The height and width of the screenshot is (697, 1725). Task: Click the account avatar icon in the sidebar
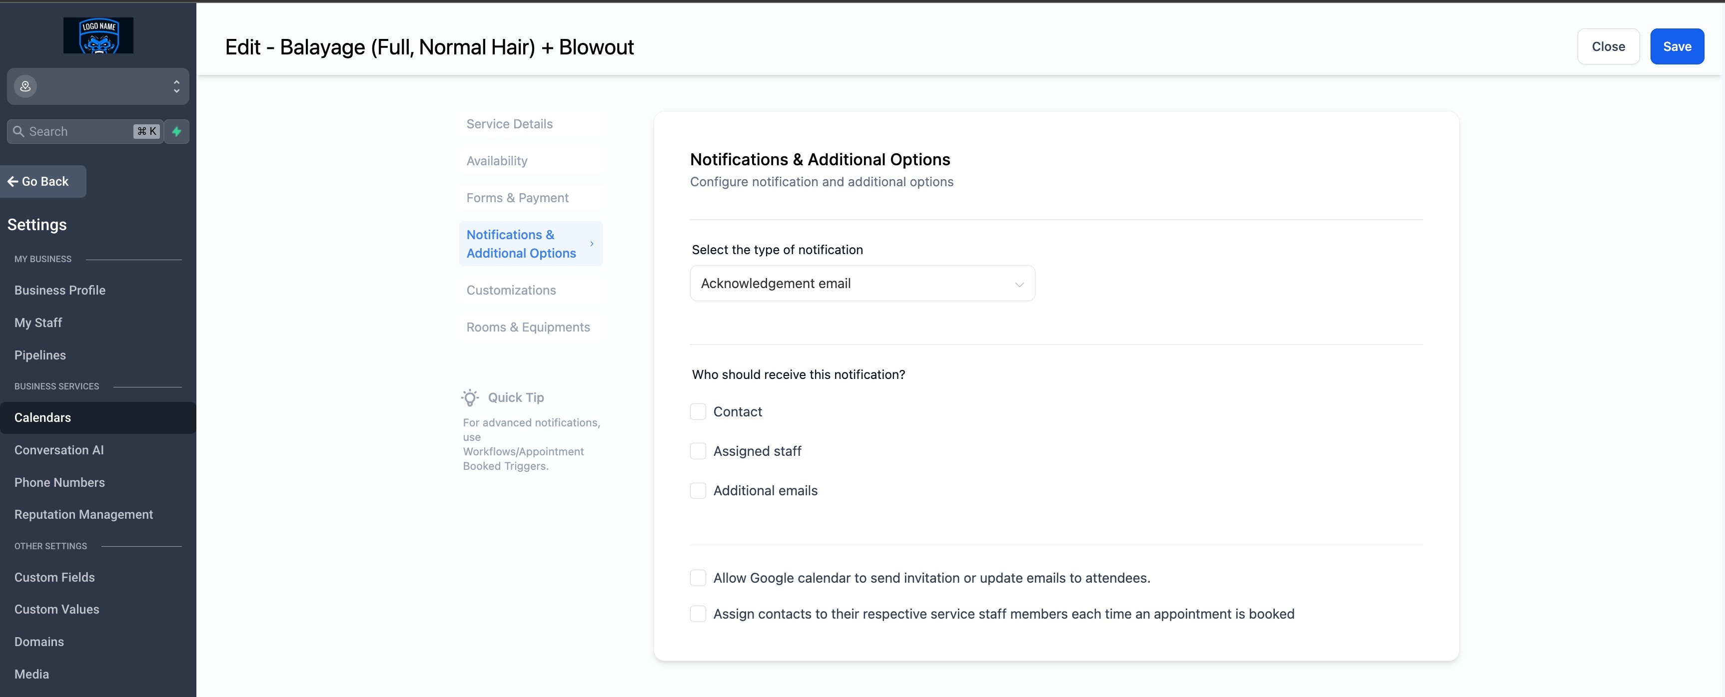[25, 86]
